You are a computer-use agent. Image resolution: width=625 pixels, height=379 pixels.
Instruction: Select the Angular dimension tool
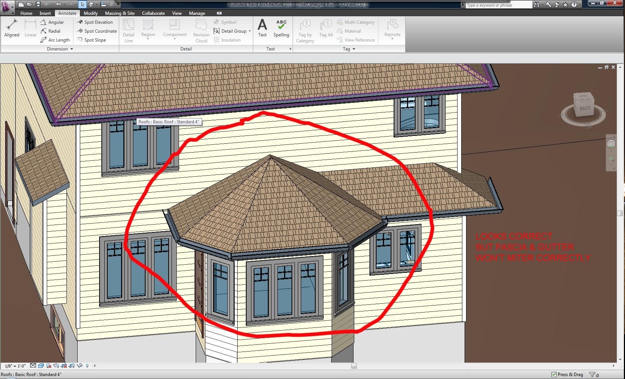click(x=52, y=22)
